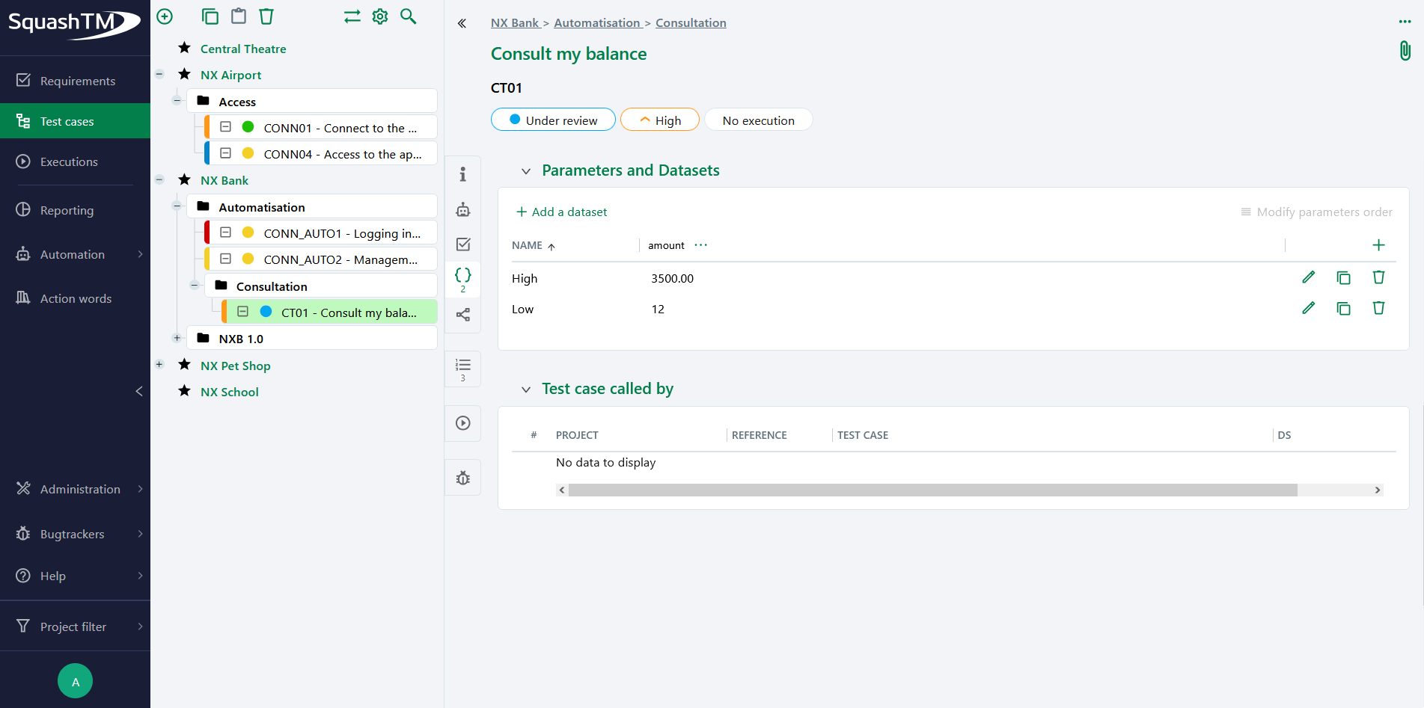The width and height of the screenshot is (1424, 708).
Task: Open the Parameters curly braces anchor
Action: pyautogui.click(x=463, y=279)
